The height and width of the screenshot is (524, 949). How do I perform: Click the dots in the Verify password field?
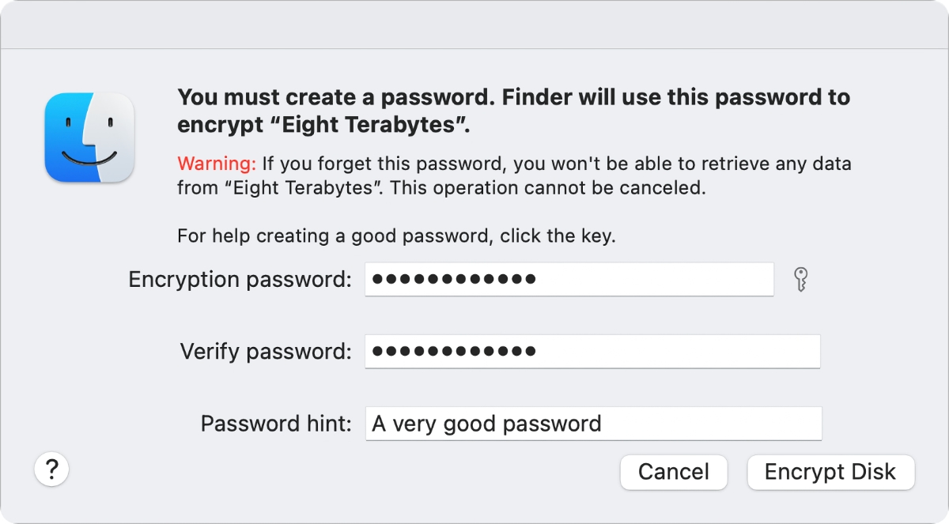[x=454, y=351]
